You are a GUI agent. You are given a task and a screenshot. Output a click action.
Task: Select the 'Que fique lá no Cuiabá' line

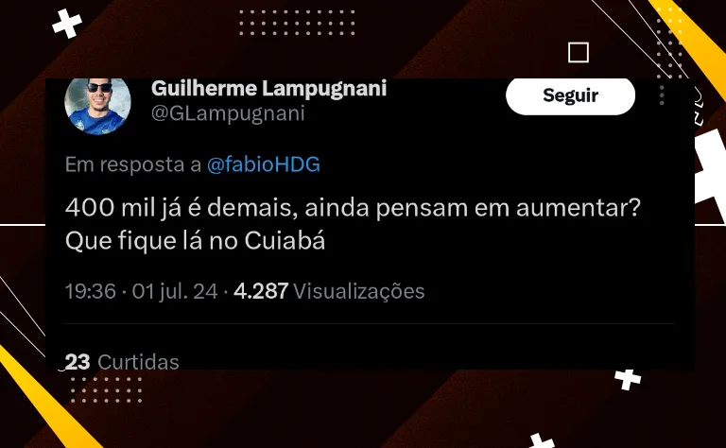[x=195, y=241]
